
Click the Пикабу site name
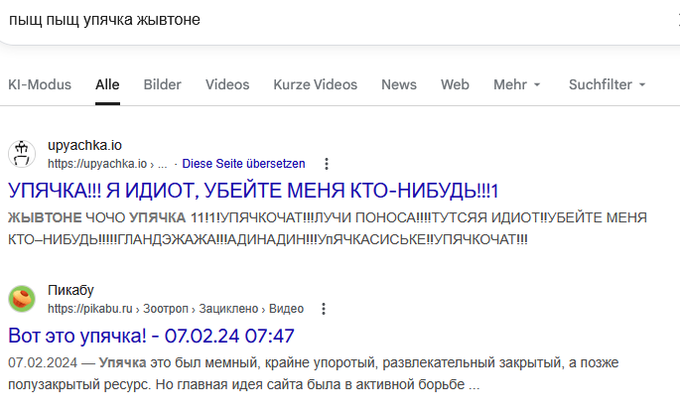pos(70,290)
